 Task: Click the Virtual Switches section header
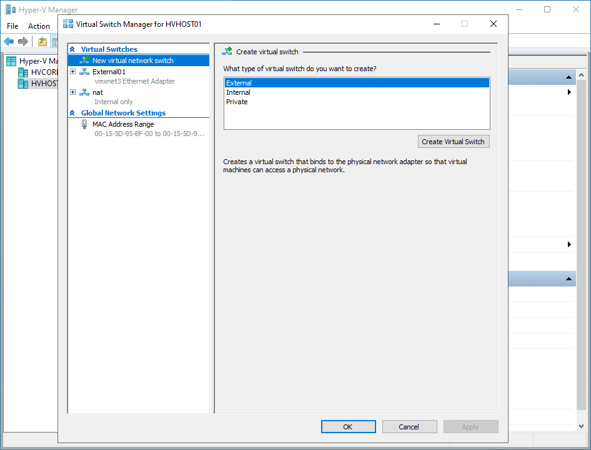click(109, 49)
